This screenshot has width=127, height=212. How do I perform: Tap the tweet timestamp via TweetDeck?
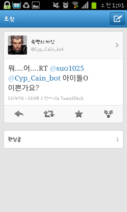[x=46, y=98]
